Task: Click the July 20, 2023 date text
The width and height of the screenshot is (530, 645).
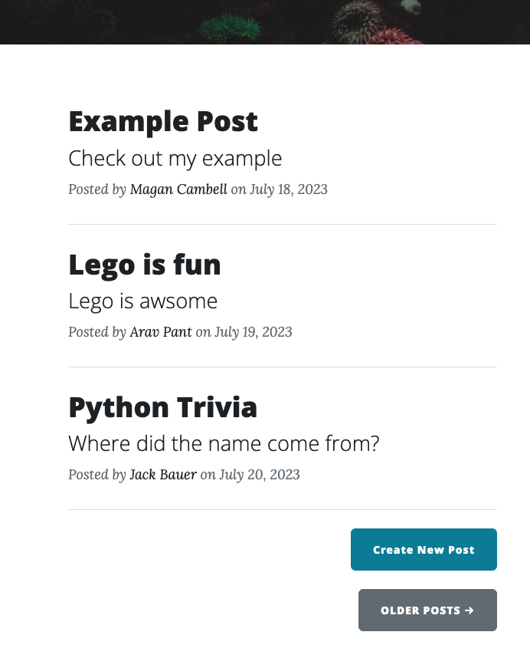Action: coord(260,475)
